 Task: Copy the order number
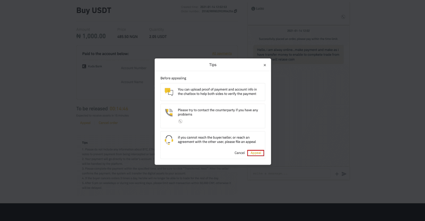tap(235, 11)
